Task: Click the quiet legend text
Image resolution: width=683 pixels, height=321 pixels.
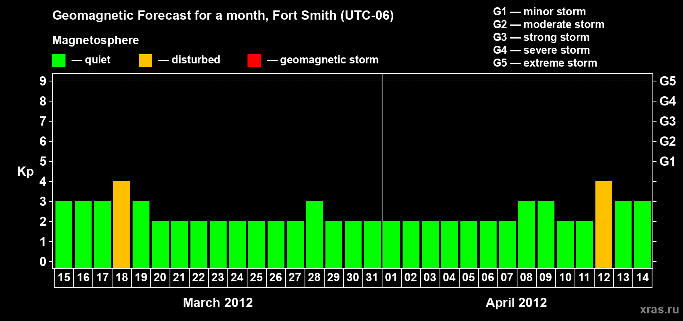Action: [x=98, y=60]
